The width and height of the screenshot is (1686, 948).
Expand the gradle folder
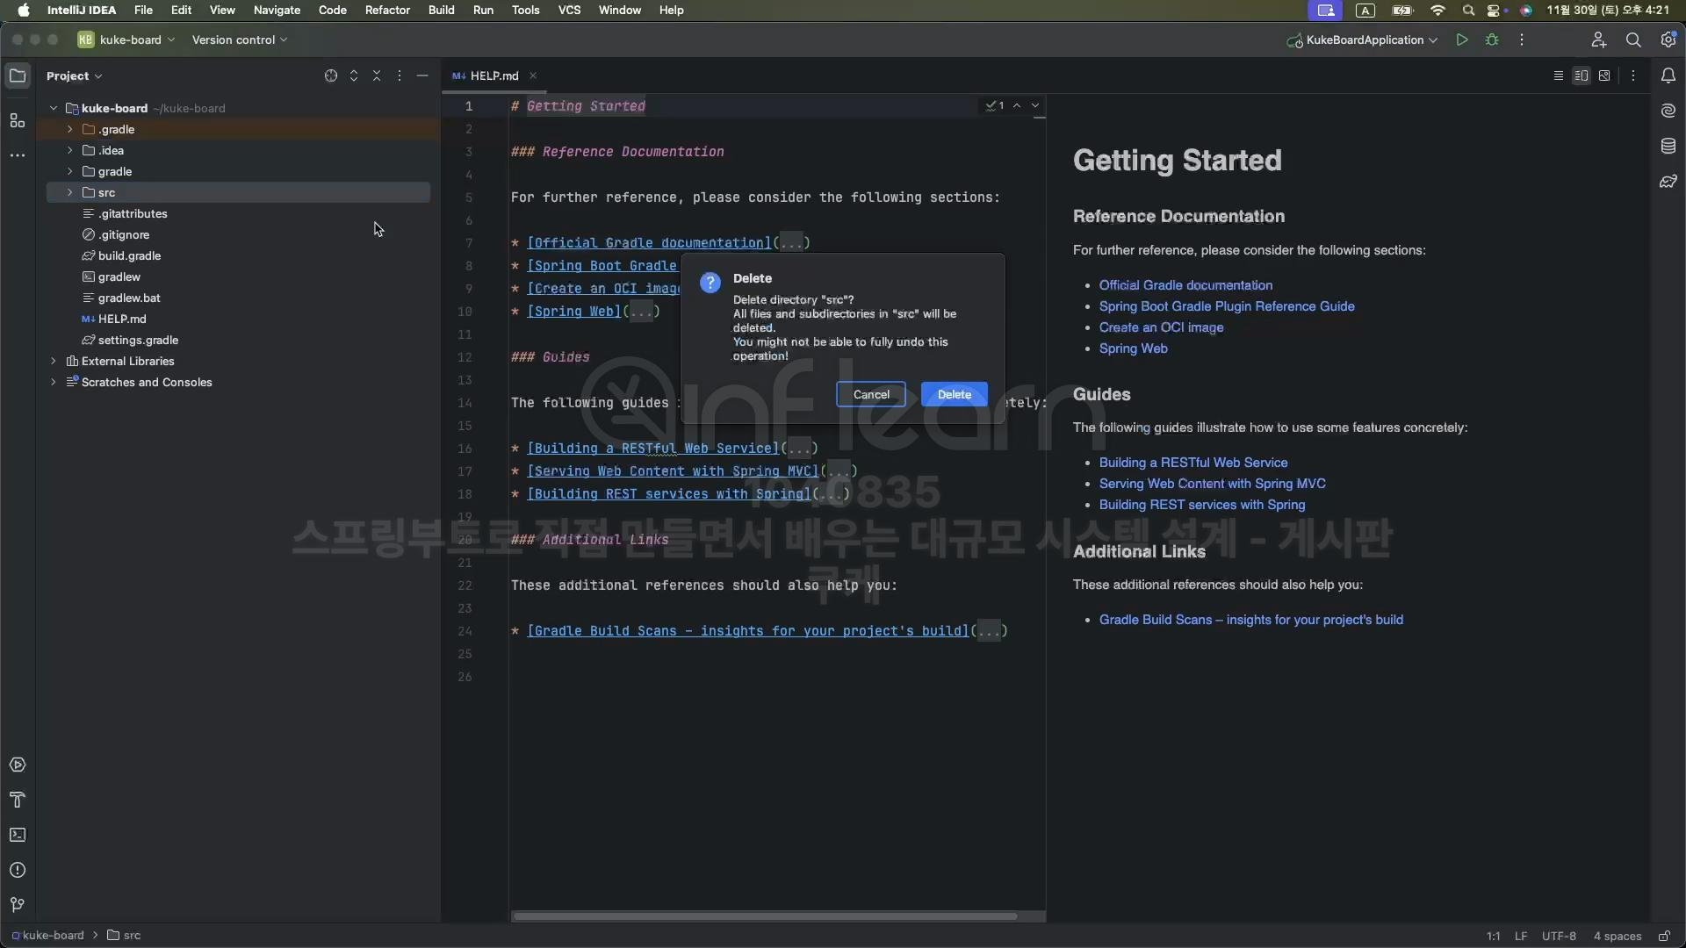(x=70, y=171)
